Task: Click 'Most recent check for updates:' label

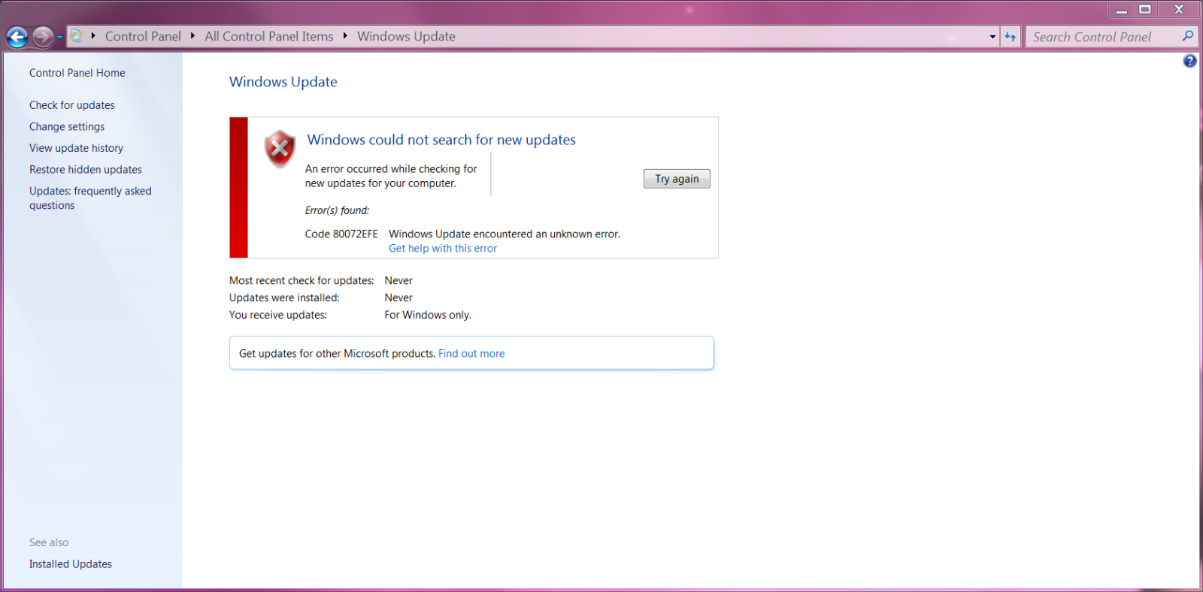Action: point(302,281)
